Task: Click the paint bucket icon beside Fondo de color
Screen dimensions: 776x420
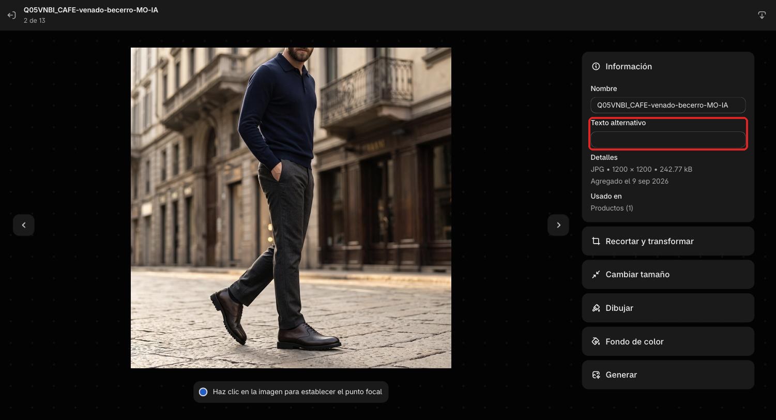Action: coord(596,341)
